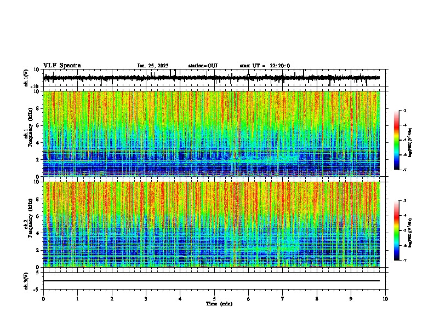Click the "VLF Spectra" title text
Image resolution: width=434 pixels, height=335 pixels.
tap(62, 66)
